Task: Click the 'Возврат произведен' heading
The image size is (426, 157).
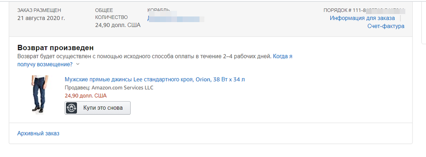Action: (x=55, y=48)
